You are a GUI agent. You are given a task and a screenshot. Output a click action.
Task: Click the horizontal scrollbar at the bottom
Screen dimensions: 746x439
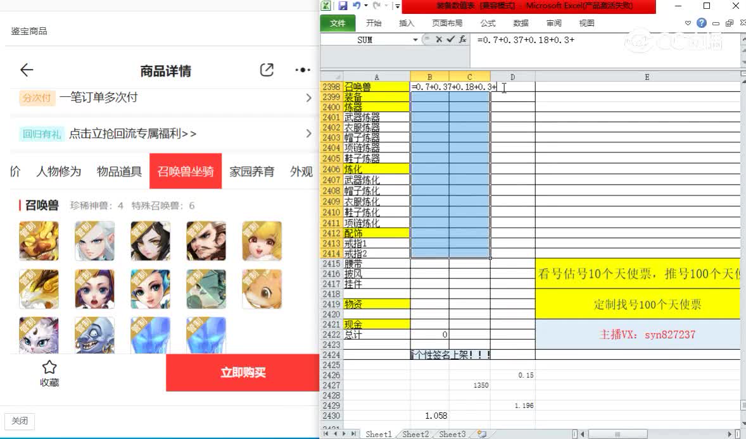click(617, 434)
